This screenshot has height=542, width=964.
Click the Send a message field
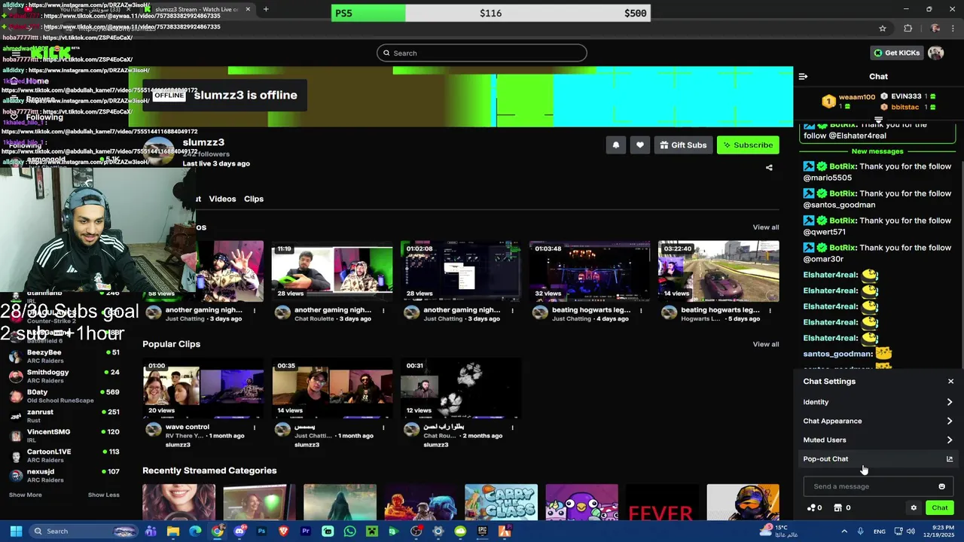pyautogui.click(x=878, y=486)
